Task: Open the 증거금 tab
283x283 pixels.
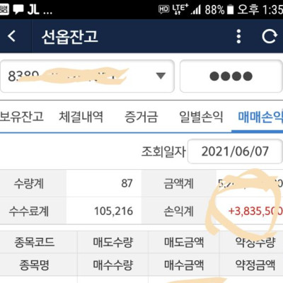Action: pos(141,117)
